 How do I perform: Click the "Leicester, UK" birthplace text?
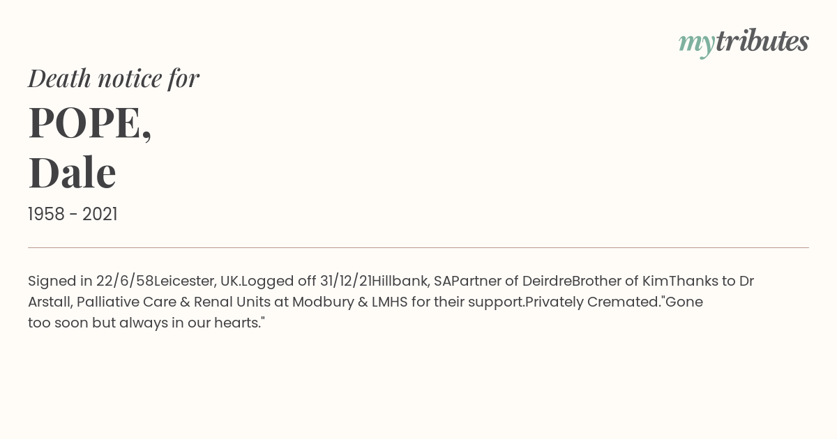[196, 281]
